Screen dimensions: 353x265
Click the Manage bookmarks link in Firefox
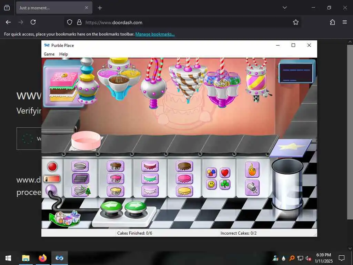click(155, 34)
